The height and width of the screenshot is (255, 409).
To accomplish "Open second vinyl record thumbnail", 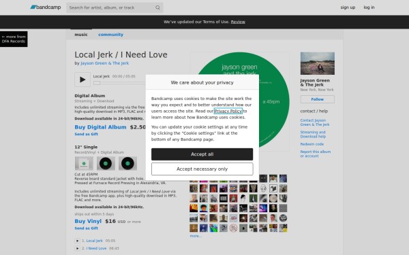I will point(106,163).
